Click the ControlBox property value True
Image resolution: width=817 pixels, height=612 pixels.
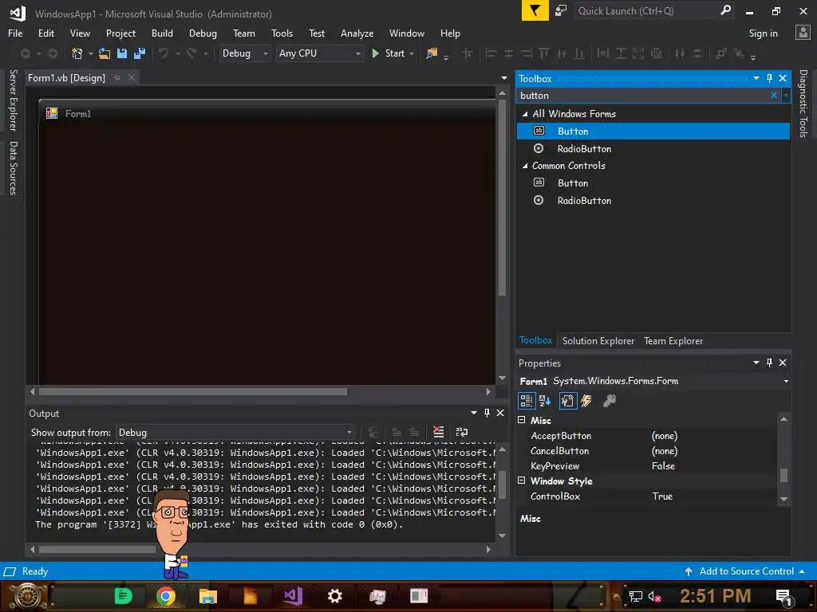(x=662, y=496)
